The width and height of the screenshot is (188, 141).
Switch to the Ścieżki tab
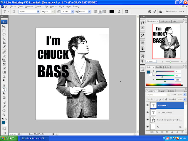(x=171, y=91)
